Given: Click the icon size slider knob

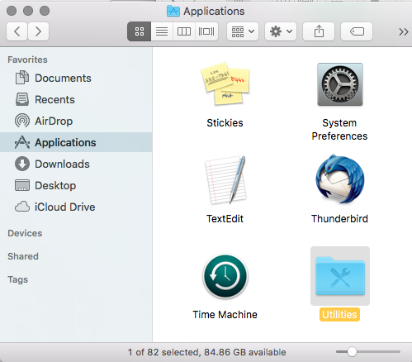Looking at the screenshot, I should (x=352, y=352).
